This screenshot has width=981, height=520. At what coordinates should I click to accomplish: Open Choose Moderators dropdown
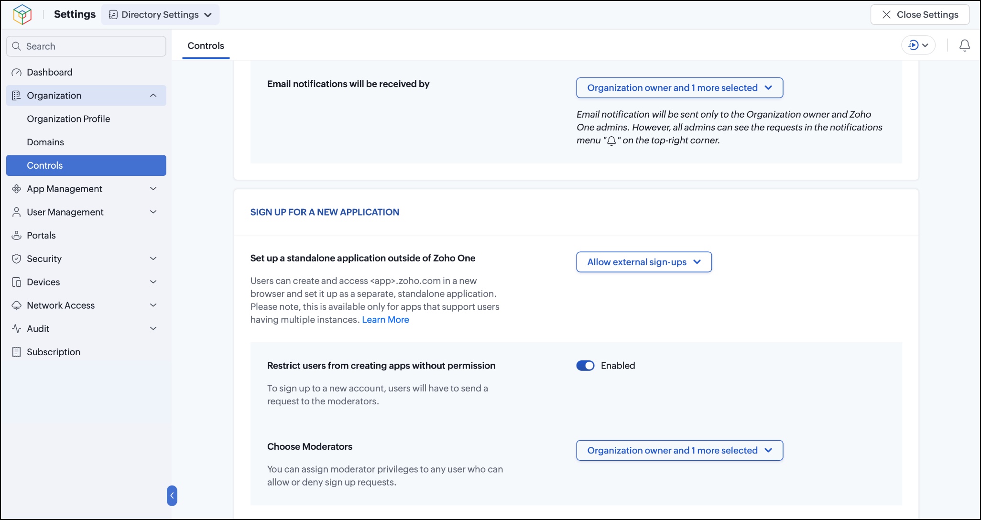coord(679,451)
